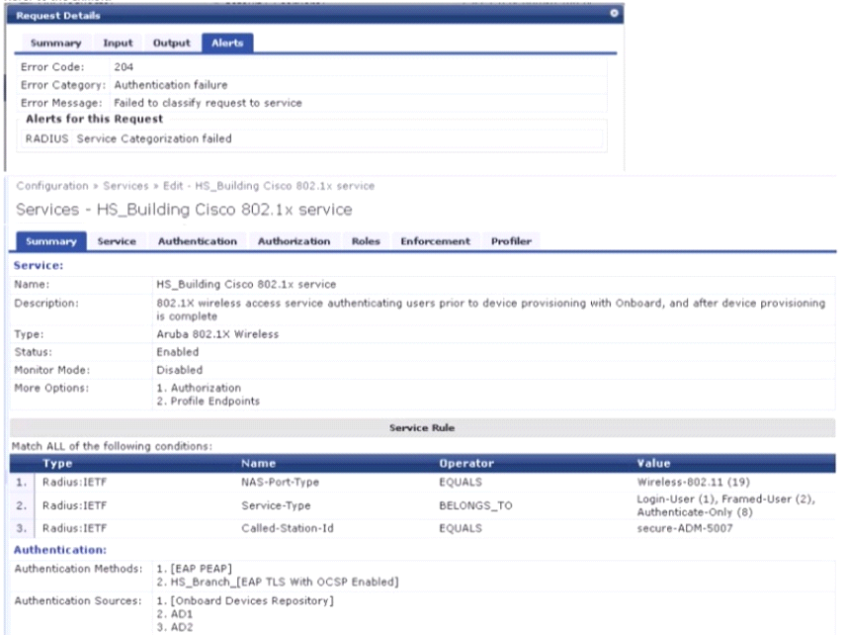The width and height of the screenshot is (846, 635).
Task: Click the Service Rule section header
Action: click(422, 427)
